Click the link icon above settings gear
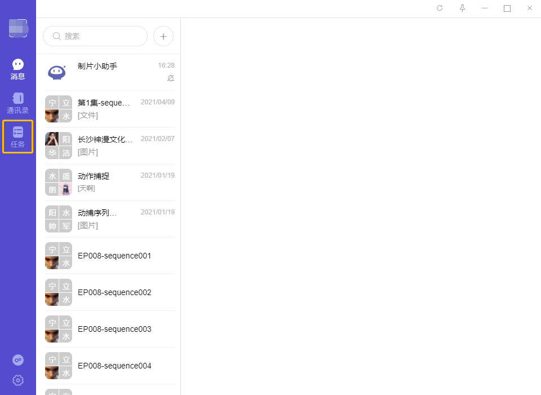541x395 pixels. click(x=18, y=360)
